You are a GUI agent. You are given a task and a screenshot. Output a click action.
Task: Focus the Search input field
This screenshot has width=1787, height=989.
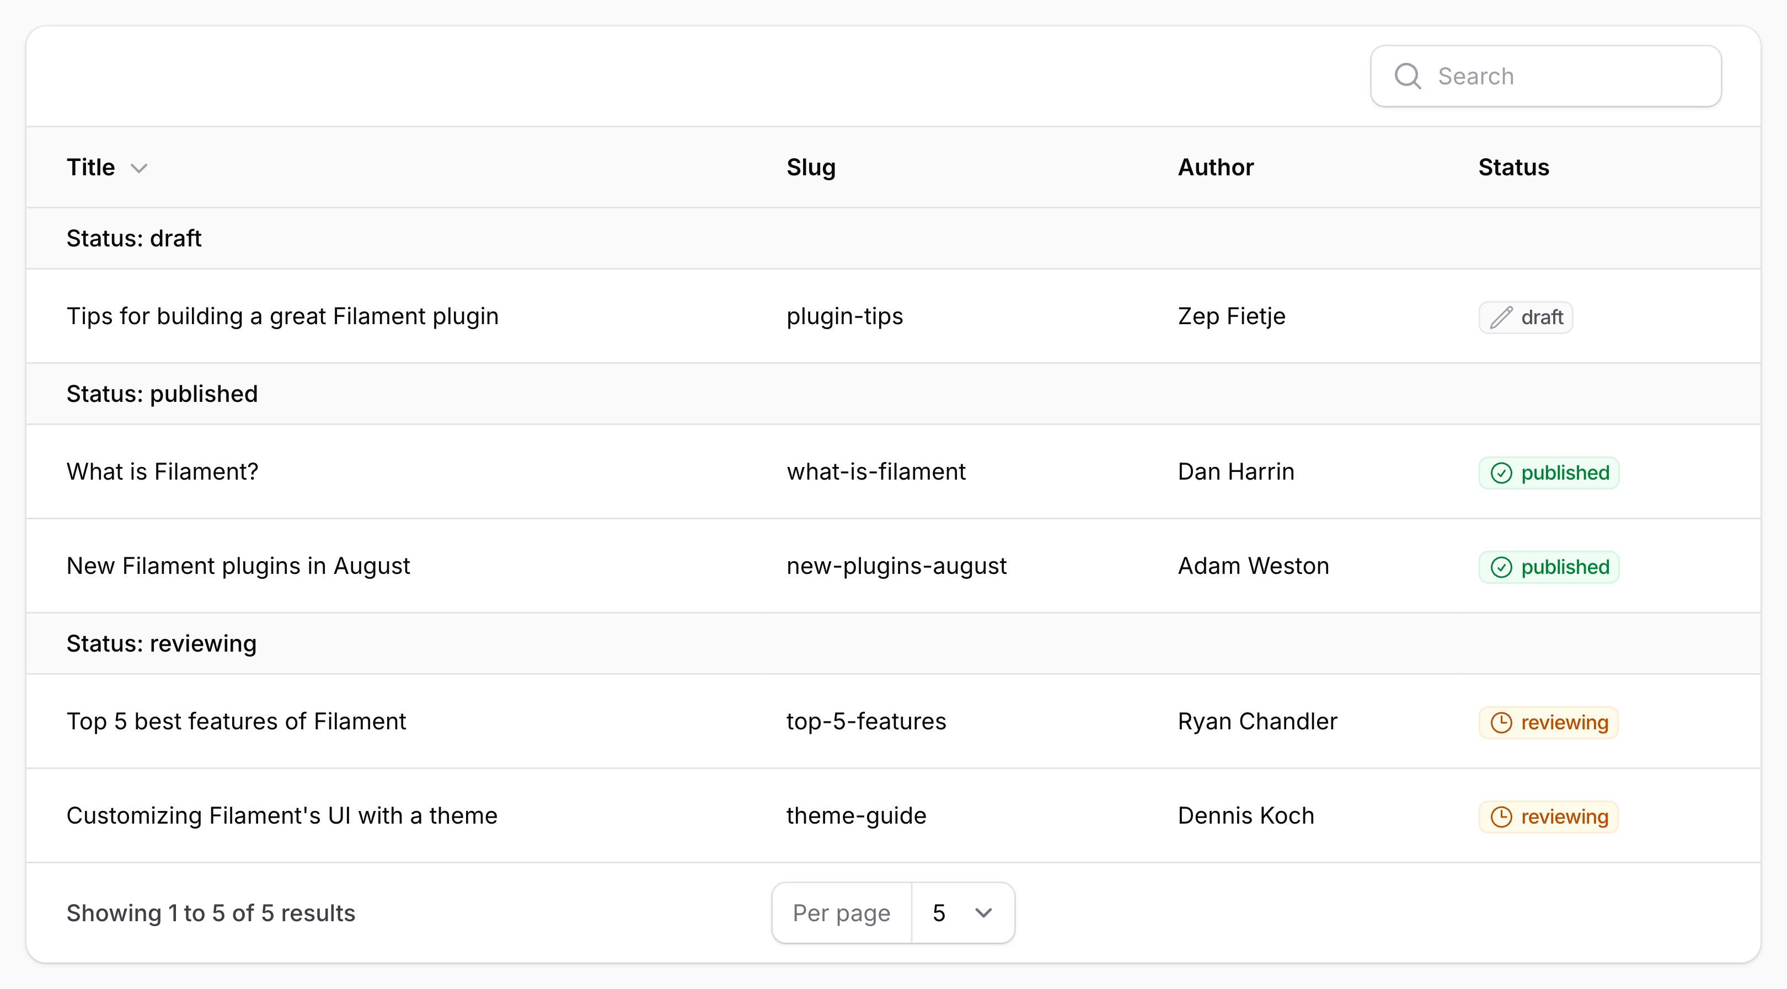1545,76
